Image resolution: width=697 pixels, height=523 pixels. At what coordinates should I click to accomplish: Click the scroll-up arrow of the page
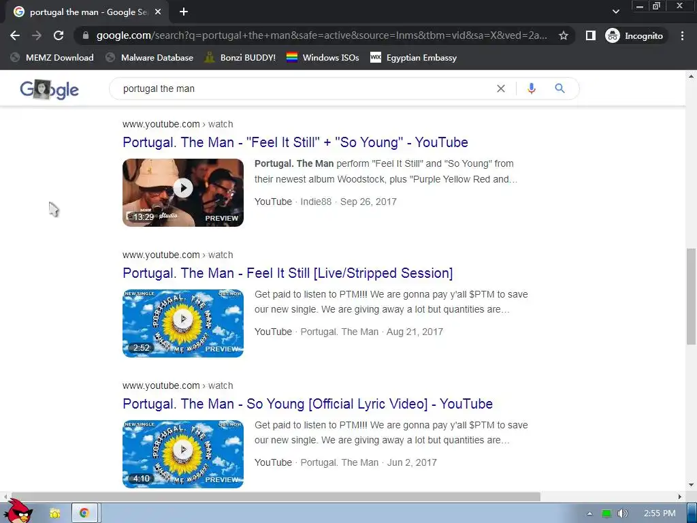(x=692, y=76)
